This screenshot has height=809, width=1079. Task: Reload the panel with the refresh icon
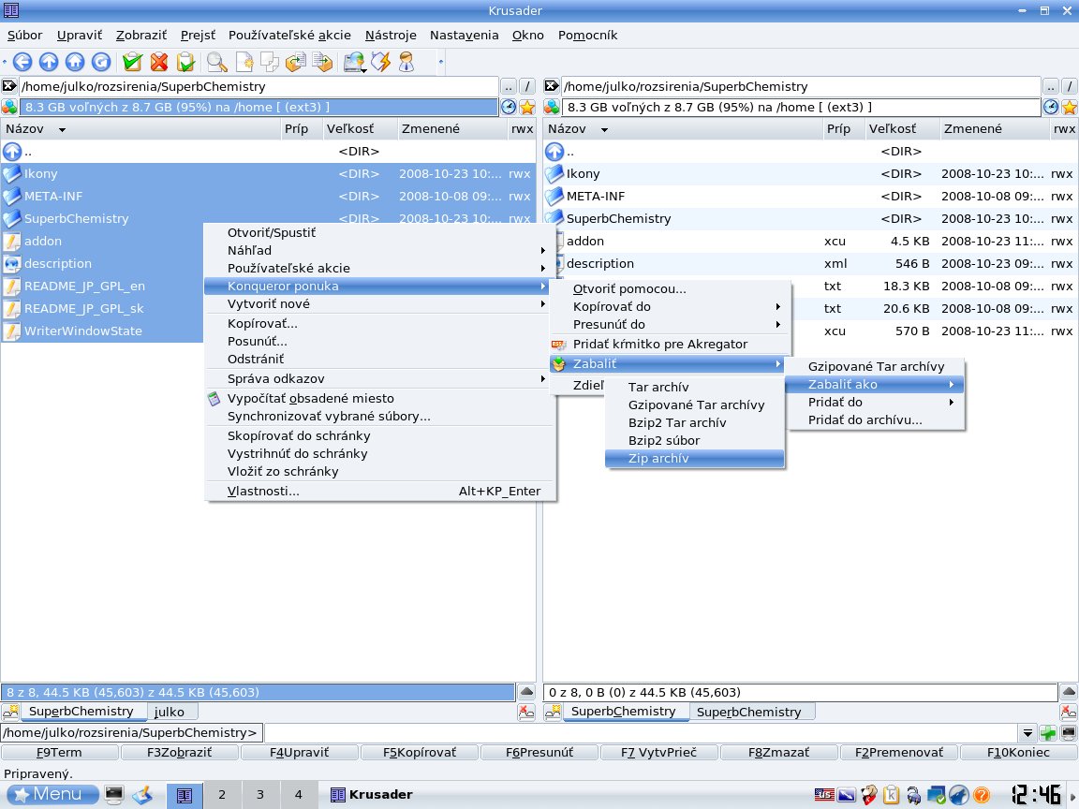(101, 62)
